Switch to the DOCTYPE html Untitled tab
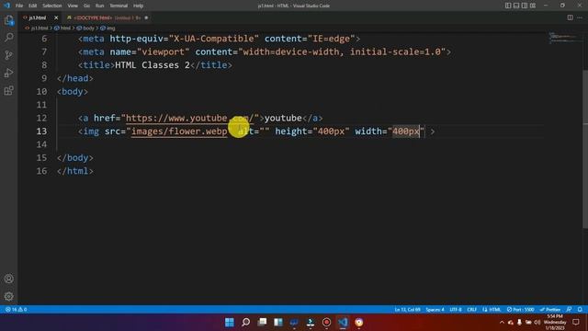 tap(107, 17)
